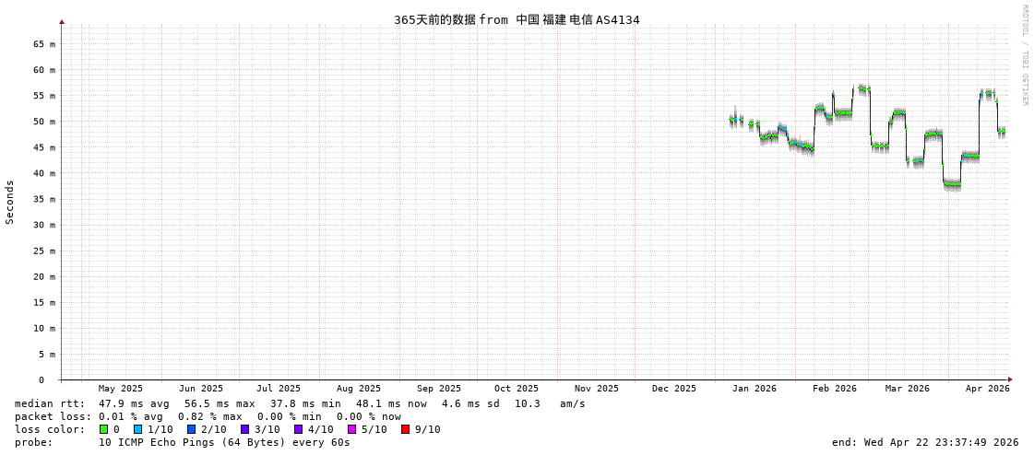Screen dimensions: 1034x455
Task: Click the light blue 1/10 loss swatch
Action: (x=137, y=429)
